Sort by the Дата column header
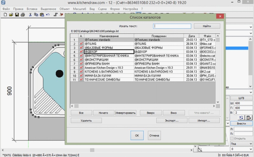 191,36
